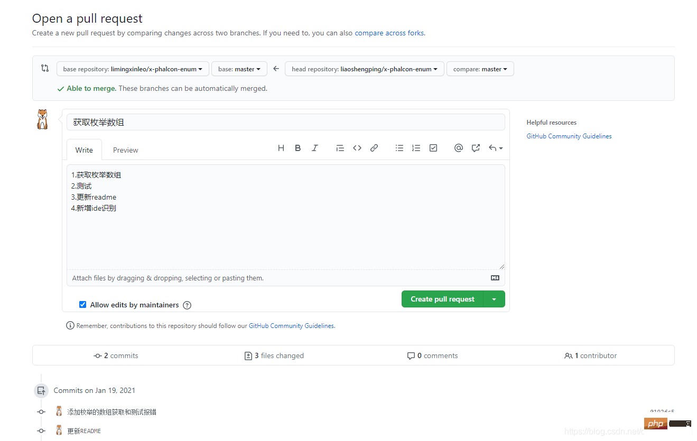Image resolution: width=697 pixels, height=441 pixels.
Task: Apply bold formatting in the editor toolbar
Action: (298, 148)
